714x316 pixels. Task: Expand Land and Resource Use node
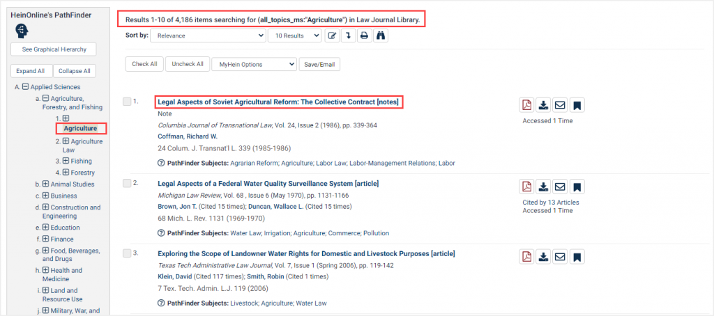coord(45,290)
